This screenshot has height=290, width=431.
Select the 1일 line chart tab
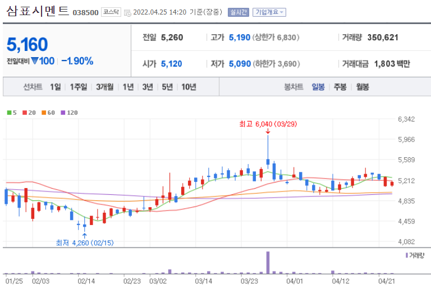coord(55,87)
